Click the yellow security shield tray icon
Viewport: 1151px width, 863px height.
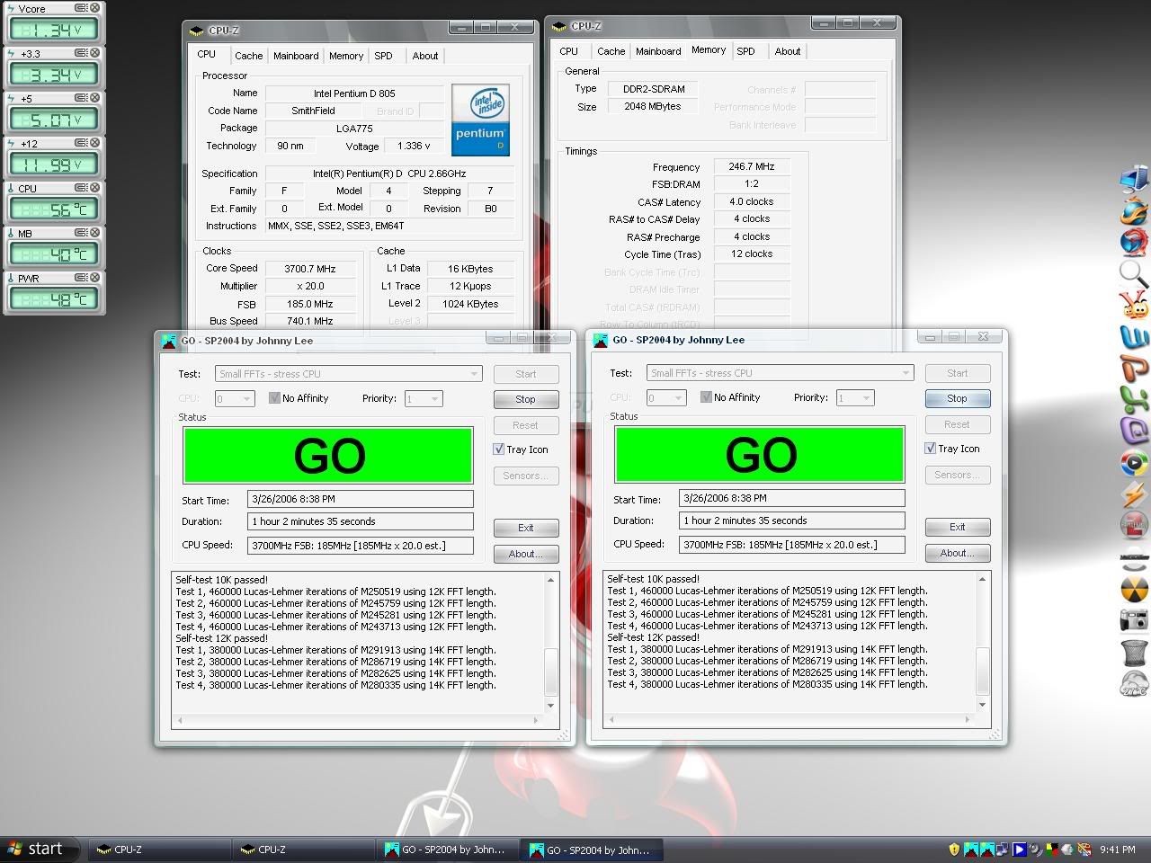coord(953,849)
